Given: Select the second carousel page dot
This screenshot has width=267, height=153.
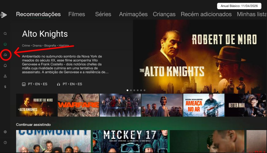Looking at the screenshot, I should 131,90.
